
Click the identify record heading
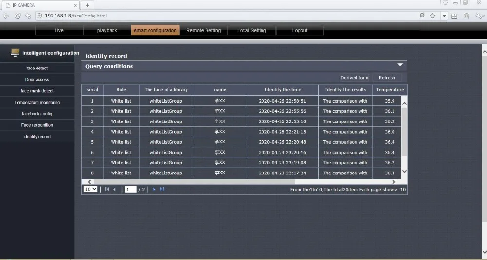[x=106, y=56]
